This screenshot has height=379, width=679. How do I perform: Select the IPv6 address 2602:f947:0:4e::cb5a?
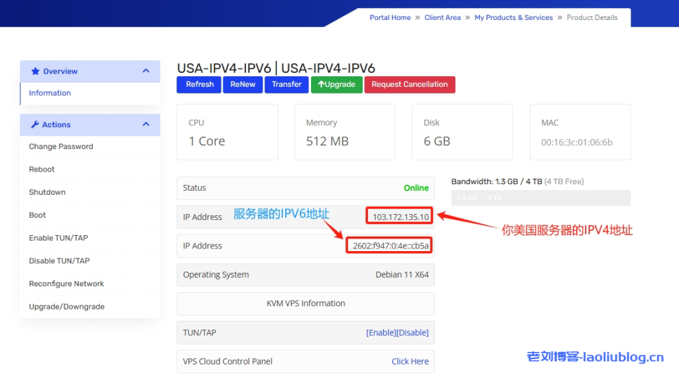point(391,246)
